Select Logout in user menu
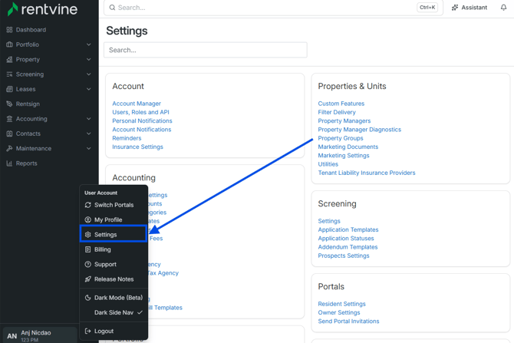 pos(114,331)
